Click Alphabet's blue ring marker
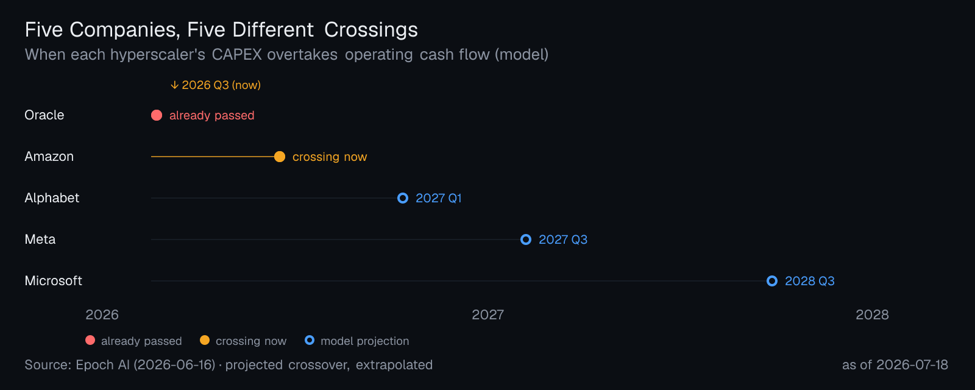975x390 pixels. (x=403, y=198)
